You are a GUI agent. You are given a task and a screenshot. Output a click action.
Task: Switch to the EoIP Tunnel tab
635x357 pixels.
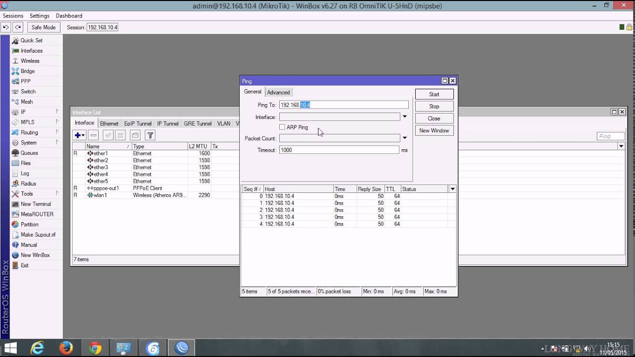(138, 123)
